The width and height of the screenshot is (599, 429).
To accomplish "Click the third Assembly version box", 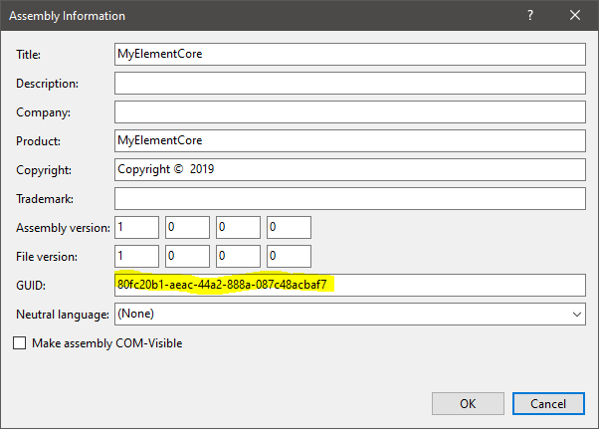I will point(238,227).
